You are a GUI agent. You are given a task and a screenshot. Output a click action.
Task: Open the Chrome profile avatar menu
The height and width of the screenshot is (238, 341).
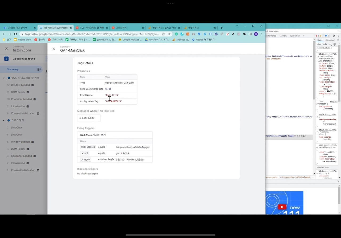click(x=256, y=34)
